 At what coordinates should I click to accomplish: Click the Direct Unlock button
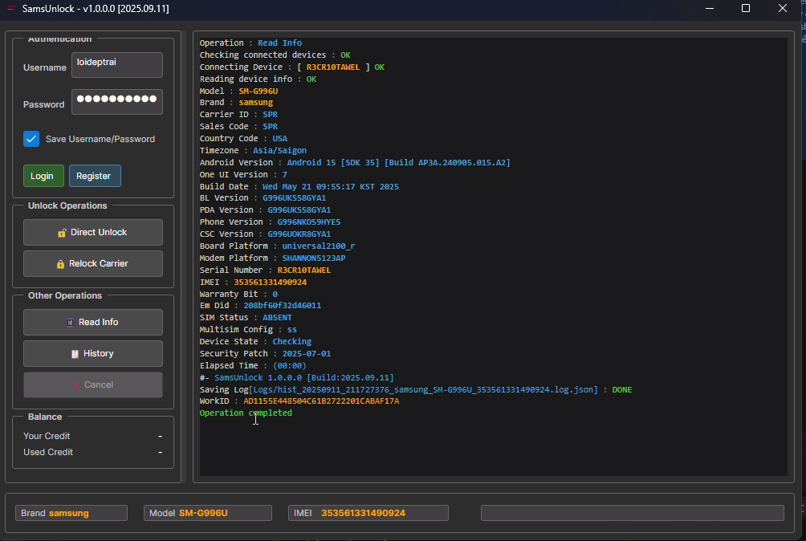coord(93,233)
